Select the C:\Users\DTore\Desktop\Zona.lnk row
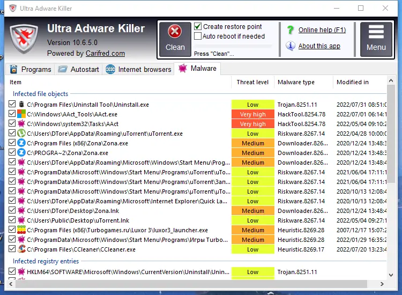 pos(197,211)
